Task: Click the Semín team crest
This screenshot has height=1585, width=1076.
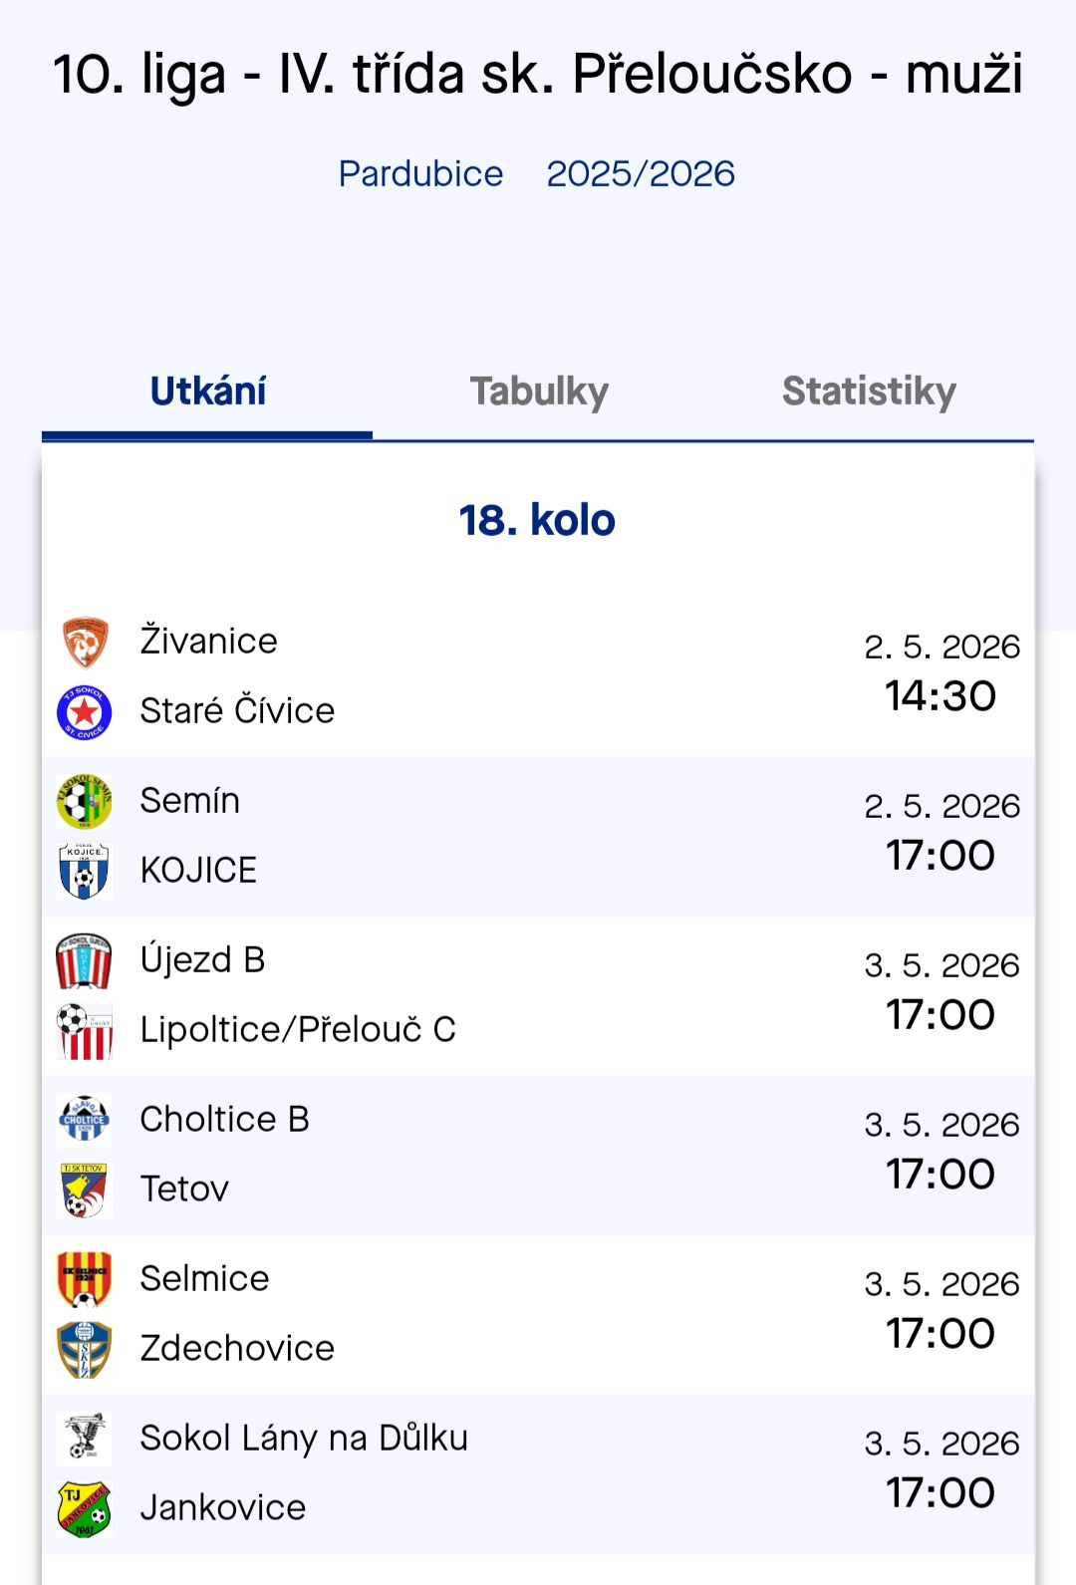Action: (x=85, y=802)
